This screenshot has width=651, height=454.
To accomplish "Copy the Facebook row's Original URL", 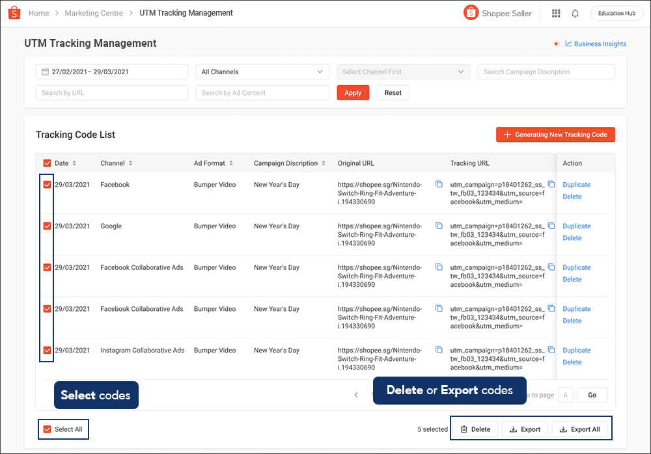I will [437, 184].
